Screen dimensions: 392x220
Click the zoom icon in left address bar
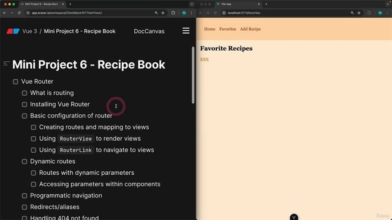click(x=156, y=13)
